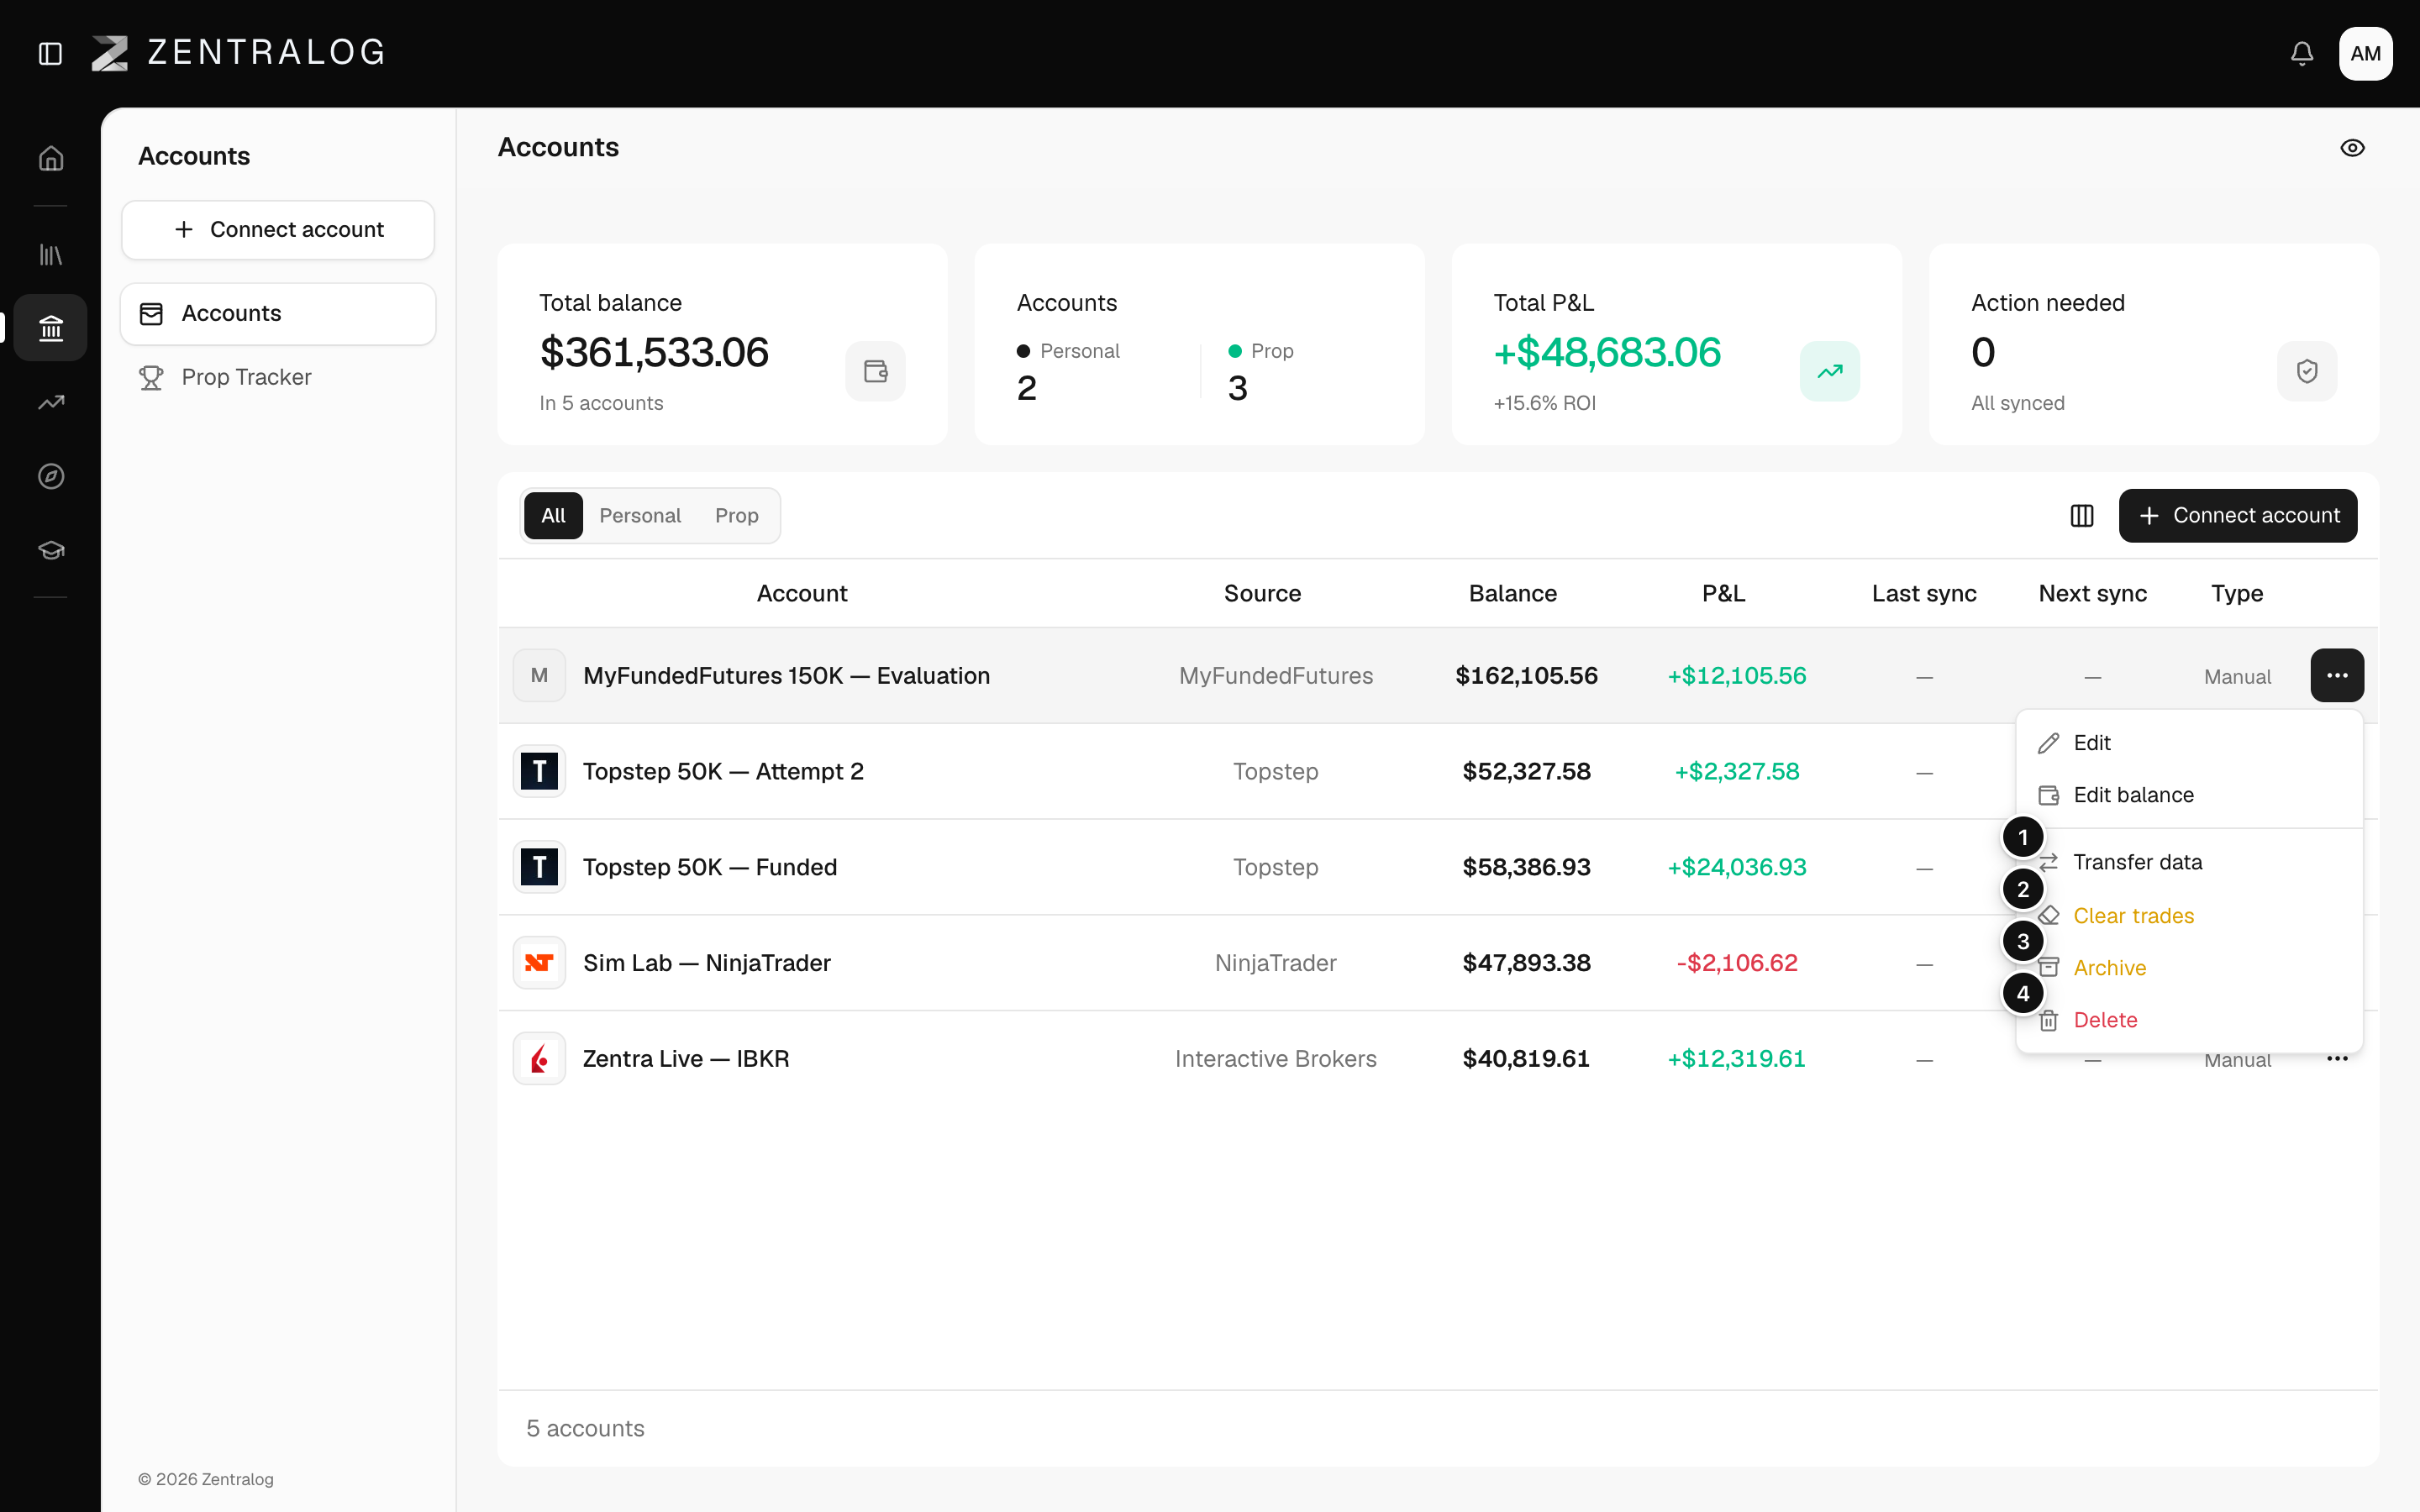Toggle the sidebar panel icon
This screenshot has height=1512, width=2420.
[x=50, y=53]
